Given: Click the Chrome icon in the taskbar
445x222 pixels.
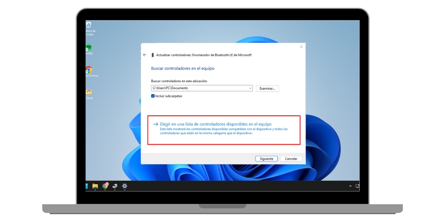Looking at the screenshot, I should (x=105, y=186).
